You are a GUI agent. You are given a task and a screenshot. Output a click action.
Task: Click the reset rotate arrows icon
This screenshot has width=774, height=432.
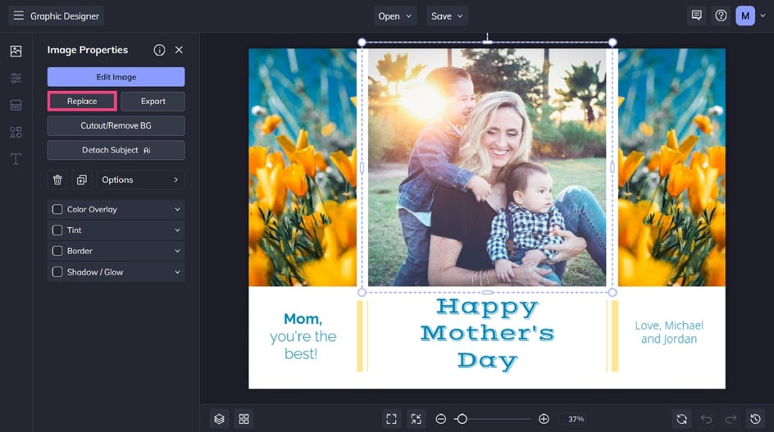coord(681,419)
